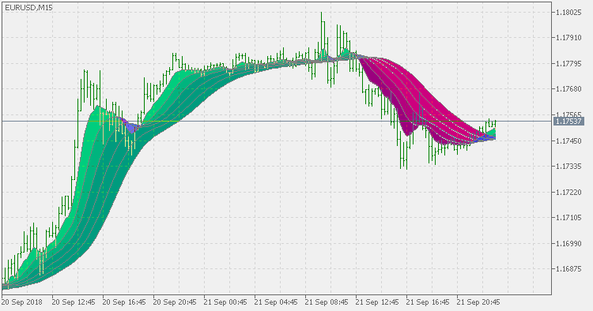Click the 21 Sep 00:45 time label
The height and width of the screenshot is (311, 593).
click(225, 302)
